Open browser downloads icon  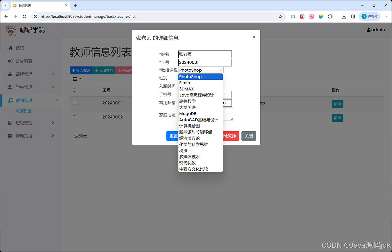pyautogui.click(x=344, y=17)
